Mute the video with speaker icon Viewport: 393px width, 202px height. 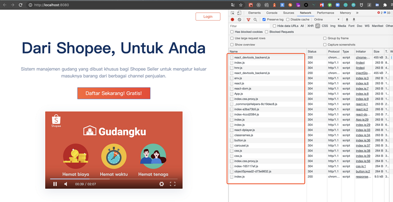coord(66,184)
